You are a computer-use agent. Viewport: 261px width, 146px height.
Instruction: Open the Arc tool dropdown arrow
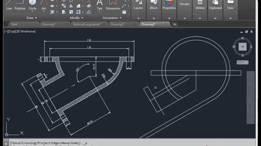44,12
